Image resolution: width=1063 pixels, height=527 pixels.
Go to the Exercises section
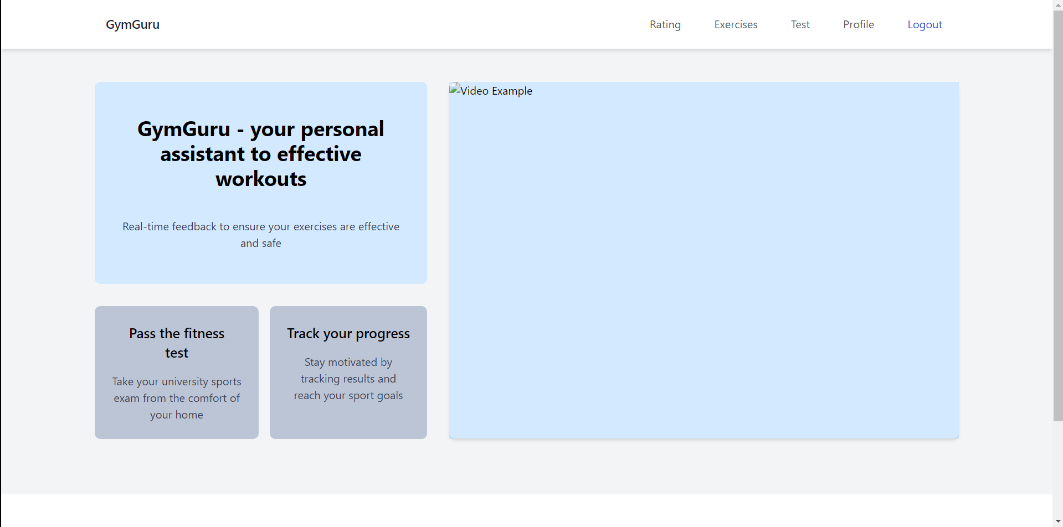click(x=735, y=24)
